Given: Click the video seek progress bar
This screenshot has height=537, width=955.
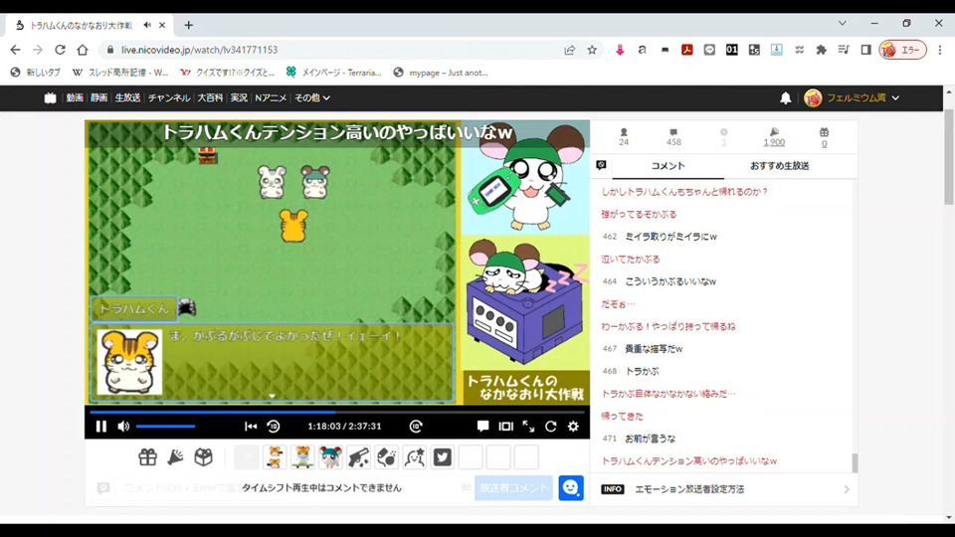Looking at the screenshot, I should point(337,412).
